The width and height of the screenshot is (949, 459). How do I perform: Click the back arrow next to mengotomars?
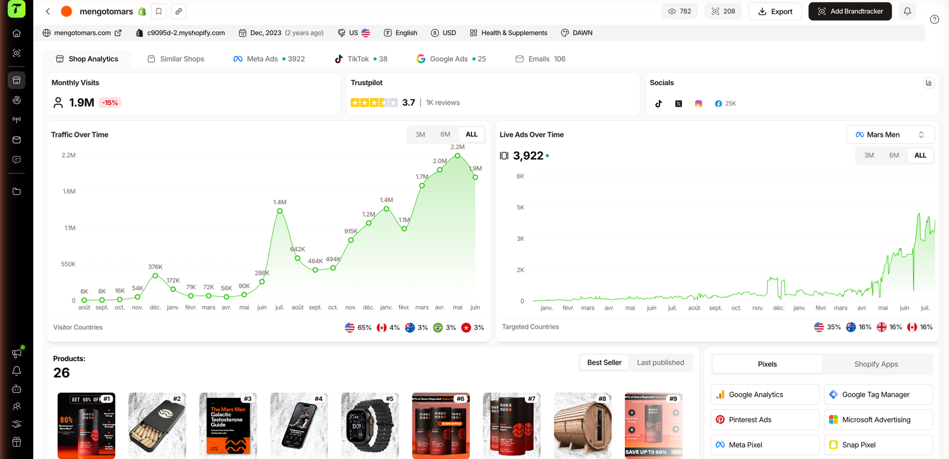[x=48, y=11]
